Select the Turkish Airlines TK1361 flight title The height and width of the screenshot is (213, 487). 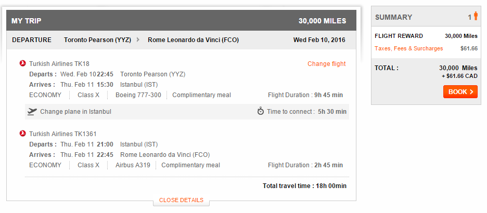click(63, 134)
